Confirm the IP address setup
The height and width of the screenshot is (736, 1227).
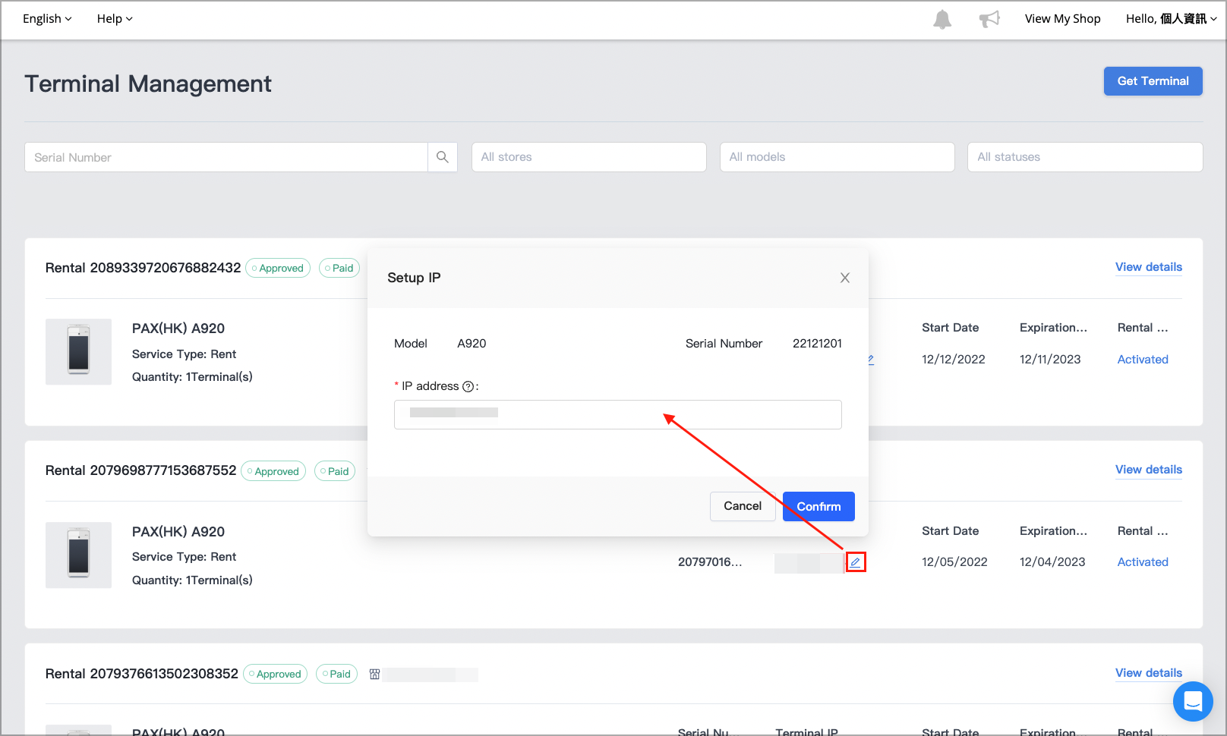(819, 506)
